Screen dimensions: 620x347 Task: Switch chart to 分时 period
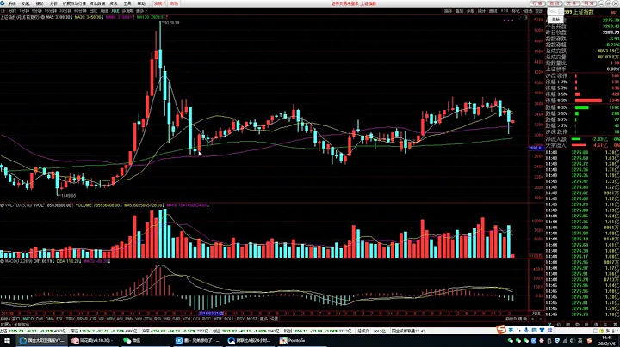tap(12, 11)
